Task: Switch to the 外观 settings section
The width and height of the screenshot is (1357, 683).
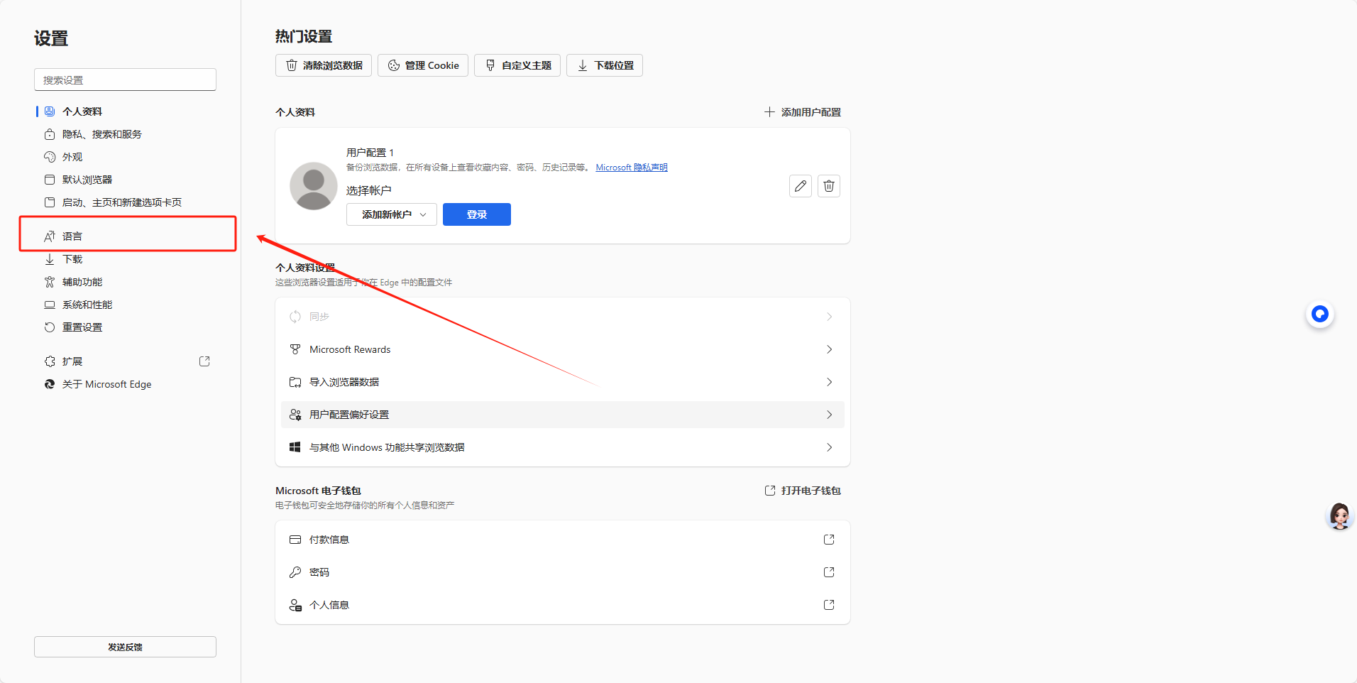Action: coord(73,156)
